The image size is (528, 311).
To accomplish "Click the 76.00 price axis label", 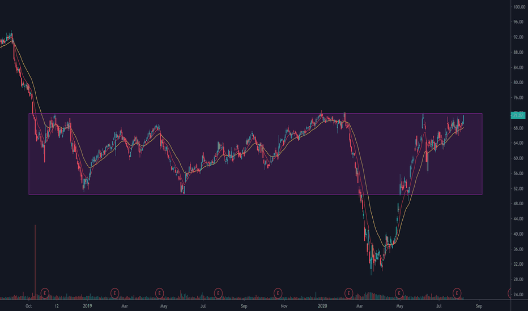I will (518, 97).
